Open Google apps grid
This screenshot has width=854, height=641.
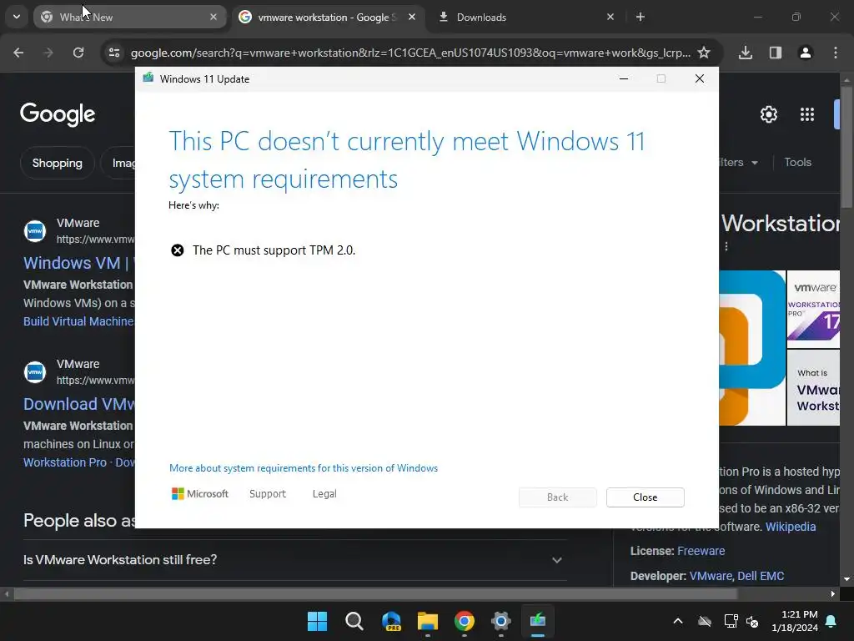(x=807, y=114)
